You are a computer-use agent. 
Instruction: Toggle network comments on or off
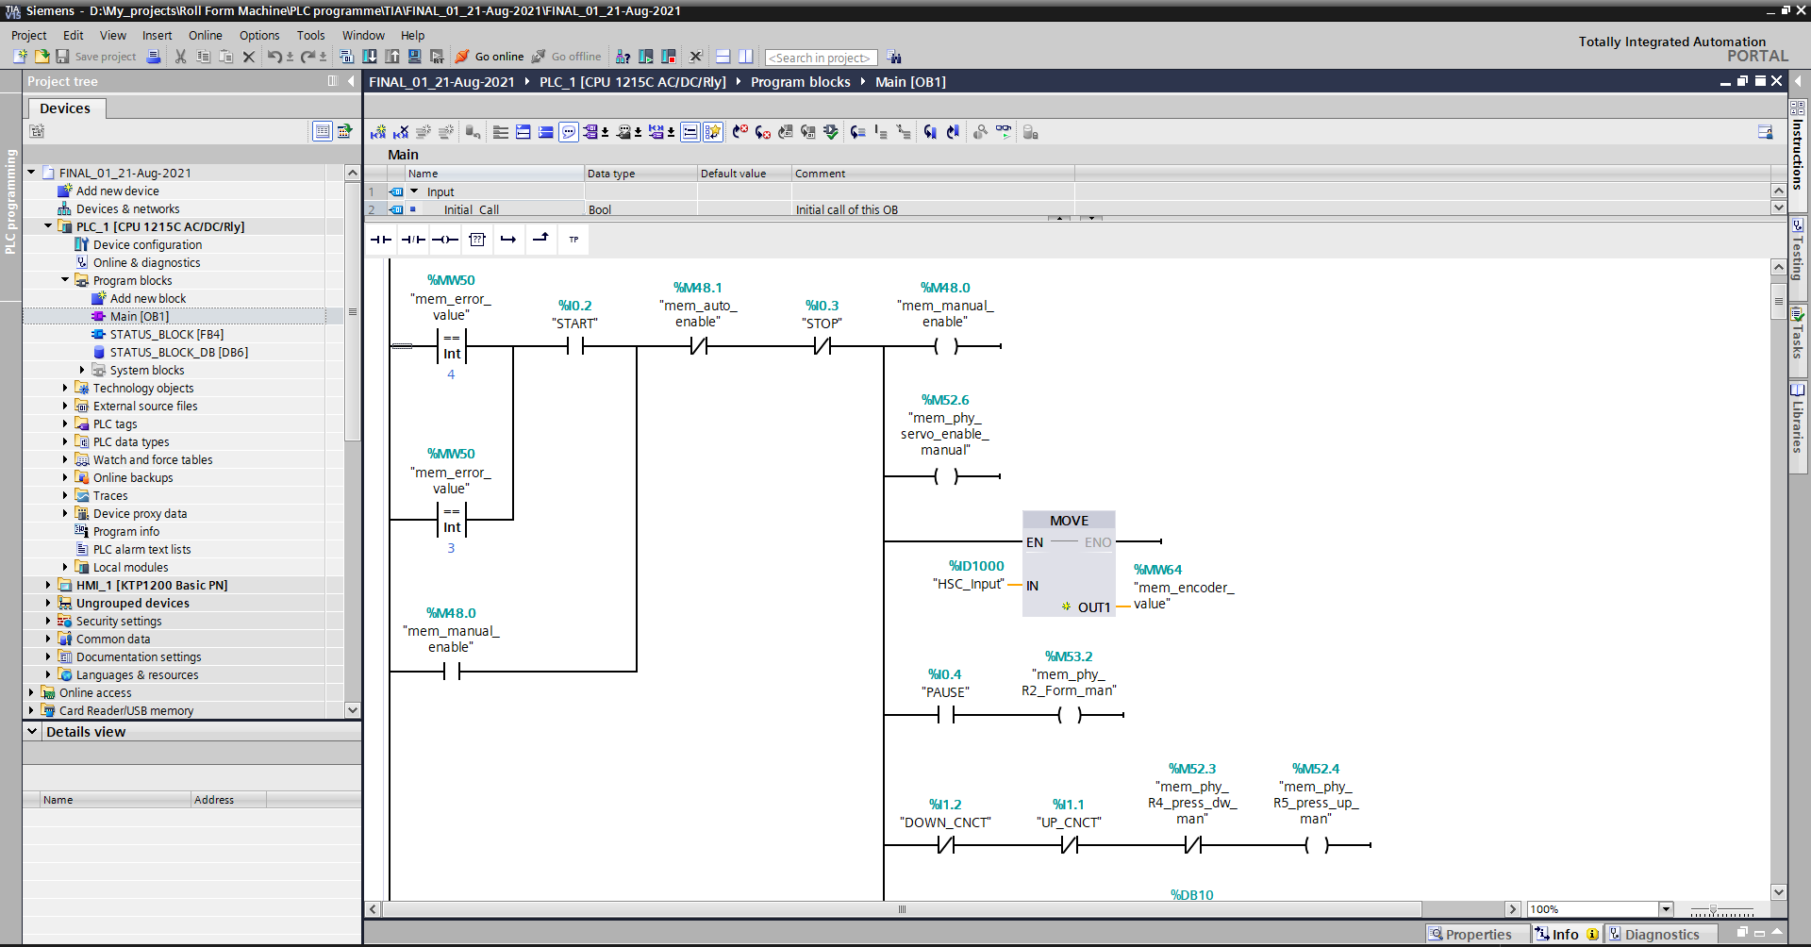[x=568, y=132]
